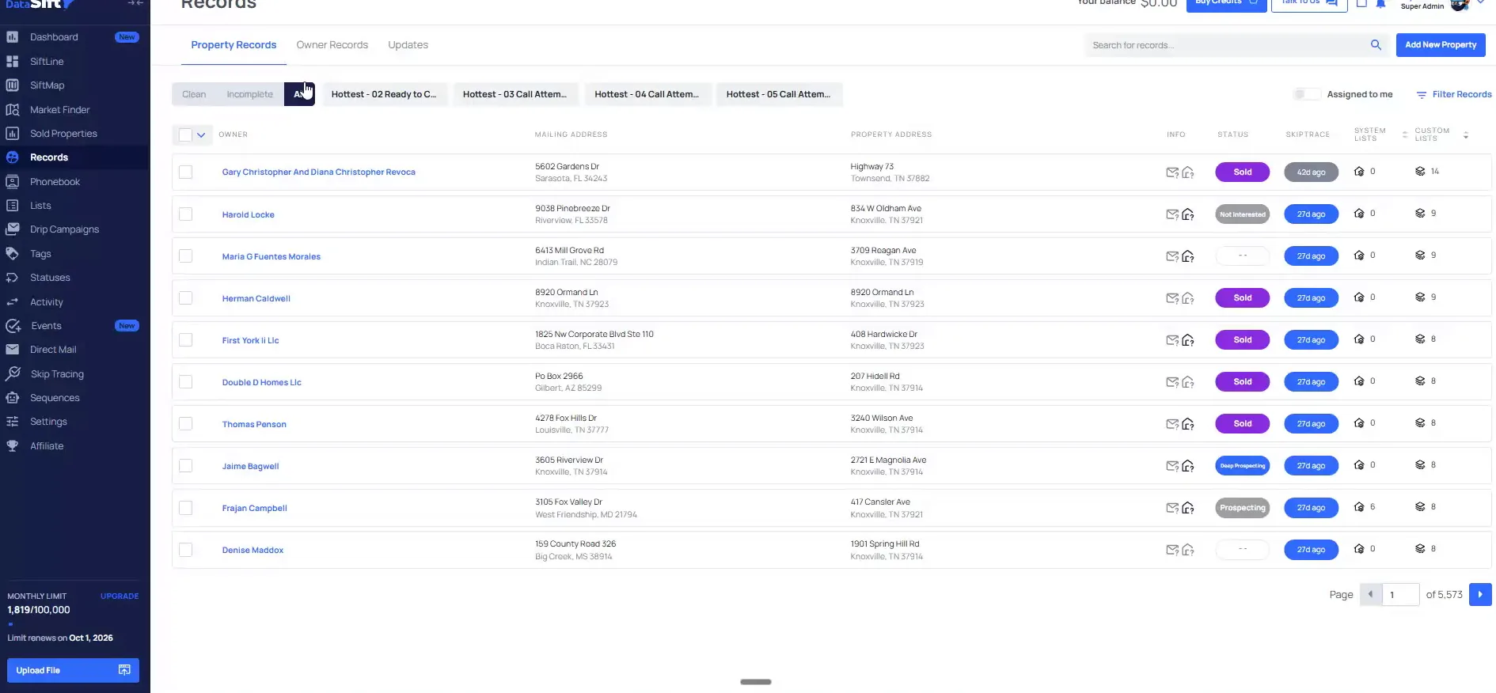The width and height of the screenshot is (1496, 693).
Task: Select the checkbox for Maria G Fuentes Morales
Action: point(186,256)
